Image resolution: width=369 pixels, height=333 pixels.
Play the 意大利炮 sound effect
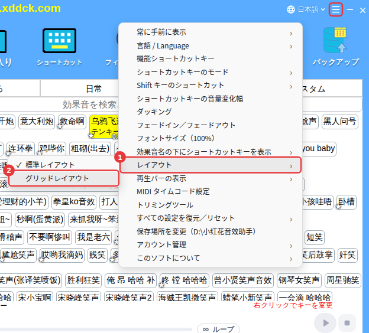pos(37,122)
